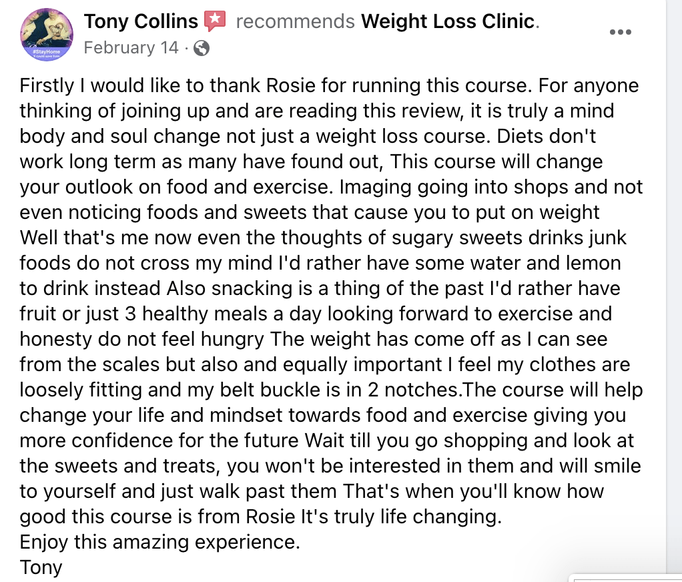Screen dimensions: 682x582
Task: Click the #StayHome banner on the avatar
Action: click(47, 53)
